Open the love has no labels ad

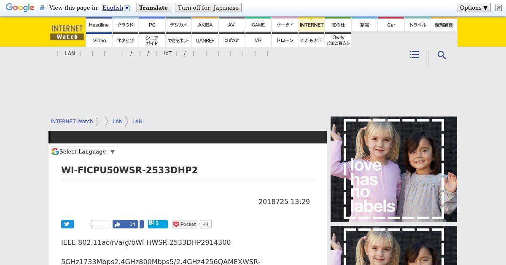click(x=394, y=169)
